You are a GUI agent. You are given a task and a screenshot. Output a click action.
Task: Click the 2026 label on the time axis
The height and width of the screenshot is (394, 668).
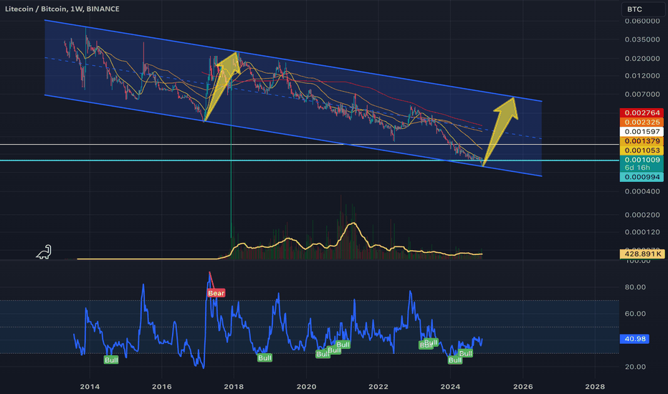tap(523, 387)
